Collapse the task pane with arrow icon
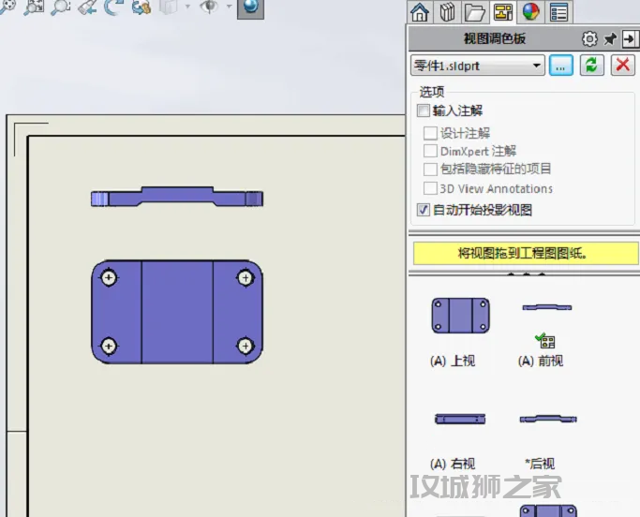 (629, 38)
